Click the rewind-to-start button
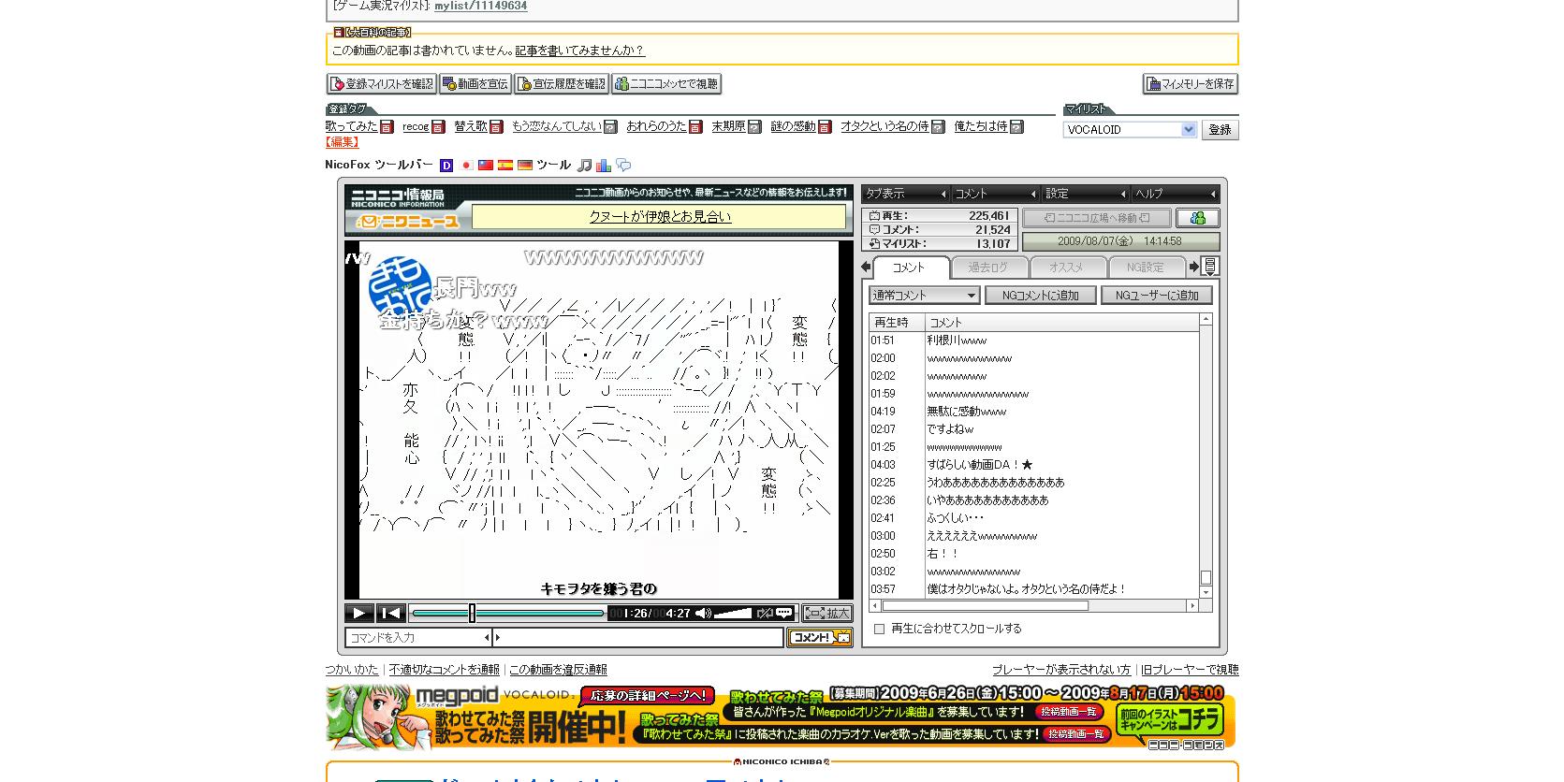 390,614
